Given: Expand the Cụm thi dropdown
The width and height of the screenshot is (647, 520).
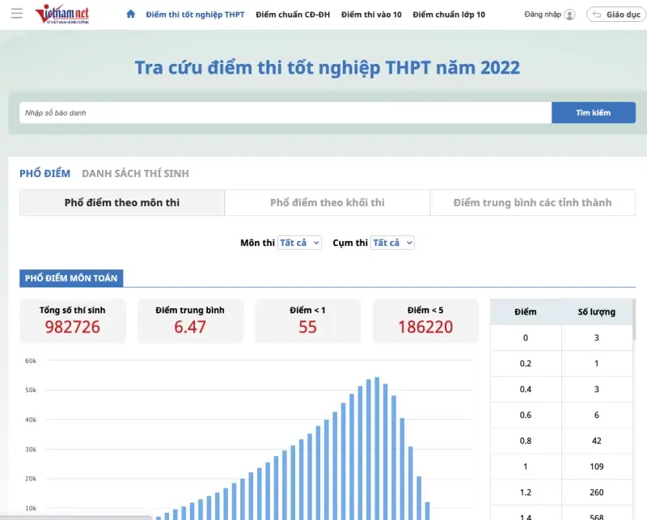Looking at the screenshot, I should (392, 243).
